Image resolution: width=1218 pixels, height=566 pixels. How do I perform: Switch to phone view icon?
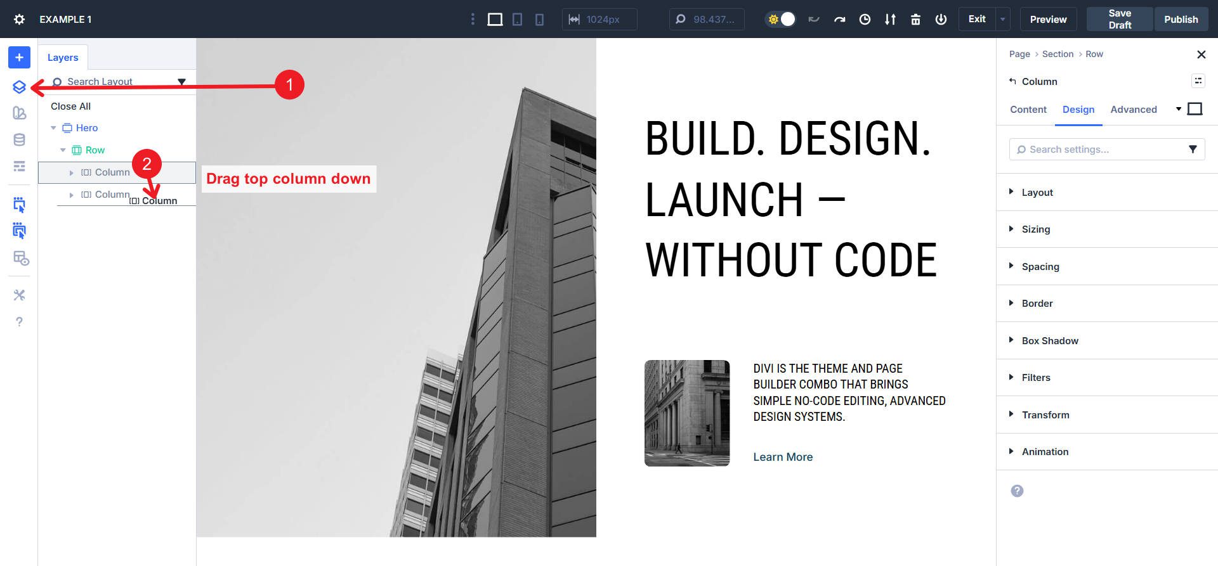tap(539, 20)
